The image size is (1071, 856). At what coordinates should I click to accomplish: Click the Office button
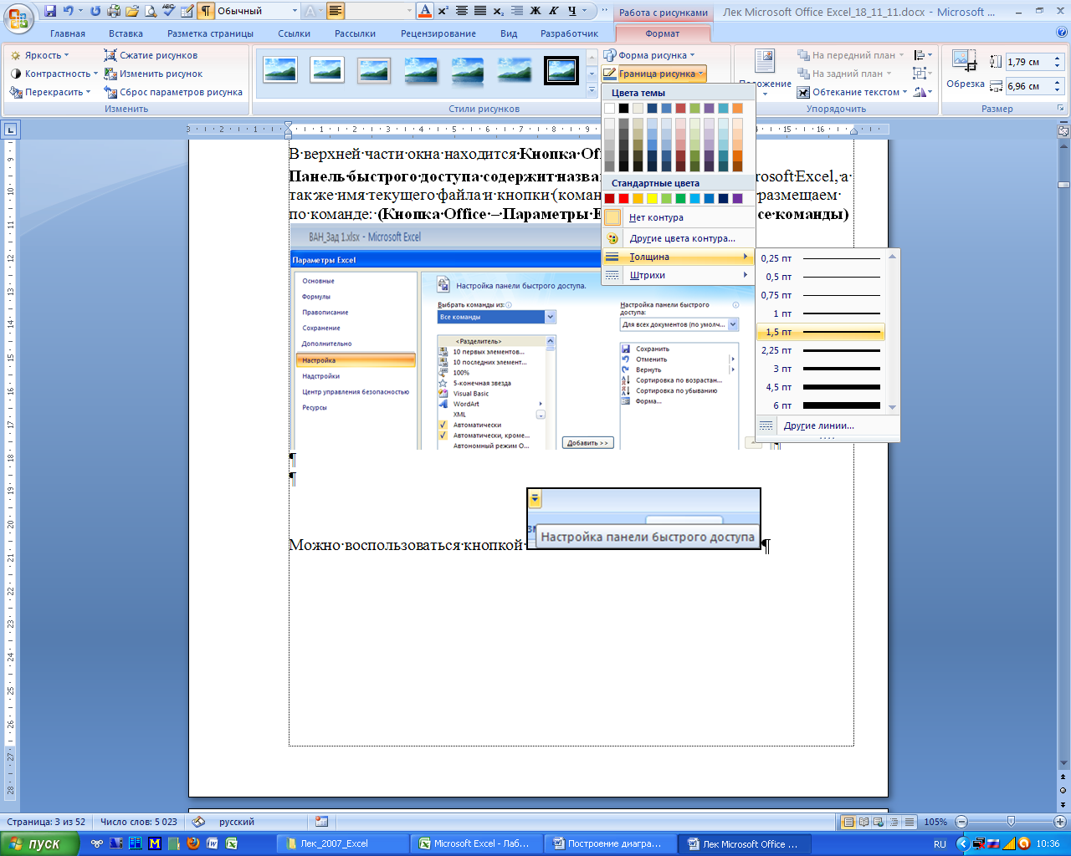click(18, 17)
